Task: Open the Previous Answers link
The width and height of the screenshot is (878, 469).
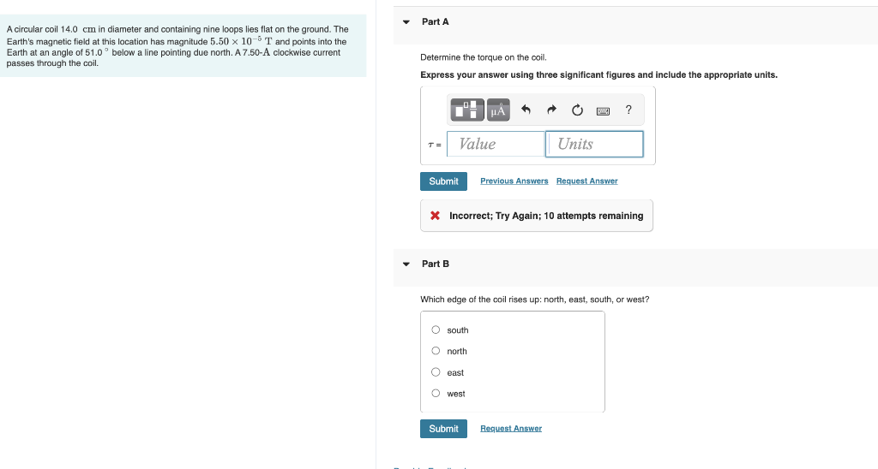Action: [x=514, y=181]
